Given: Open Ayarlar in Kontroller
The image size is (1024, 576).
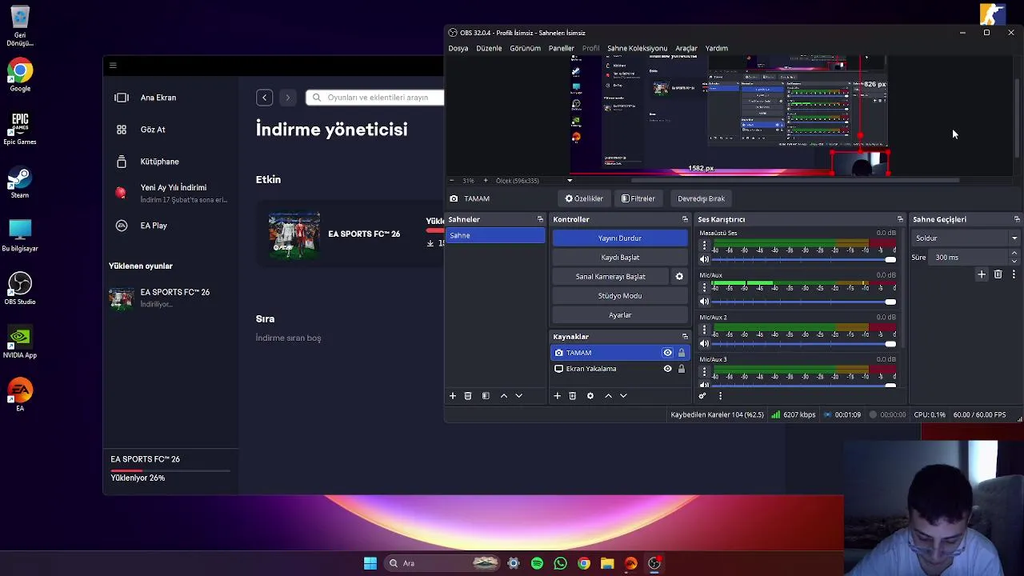Looking at the screenshot, I should pyautogui.click(x=620, y=315).
